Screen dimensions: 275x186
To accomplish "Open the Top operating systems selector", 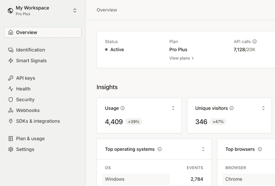I will point(203,149).
